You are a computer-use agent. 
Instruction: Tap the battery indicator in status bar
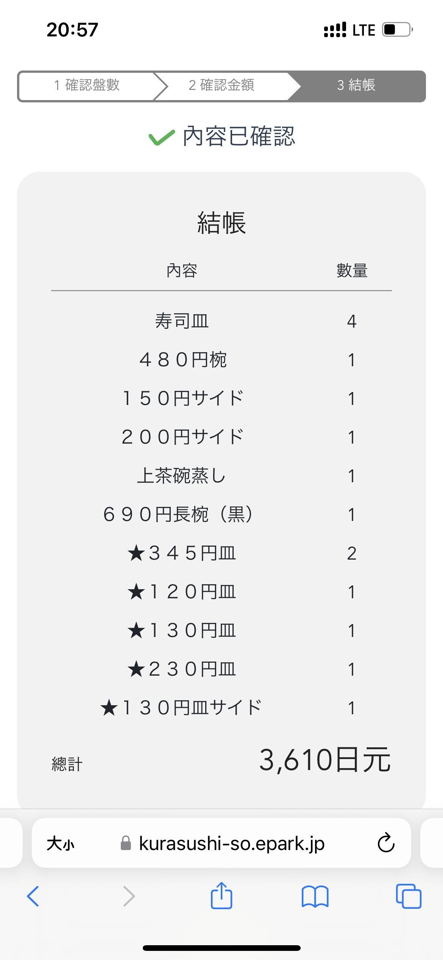[397, 30]
